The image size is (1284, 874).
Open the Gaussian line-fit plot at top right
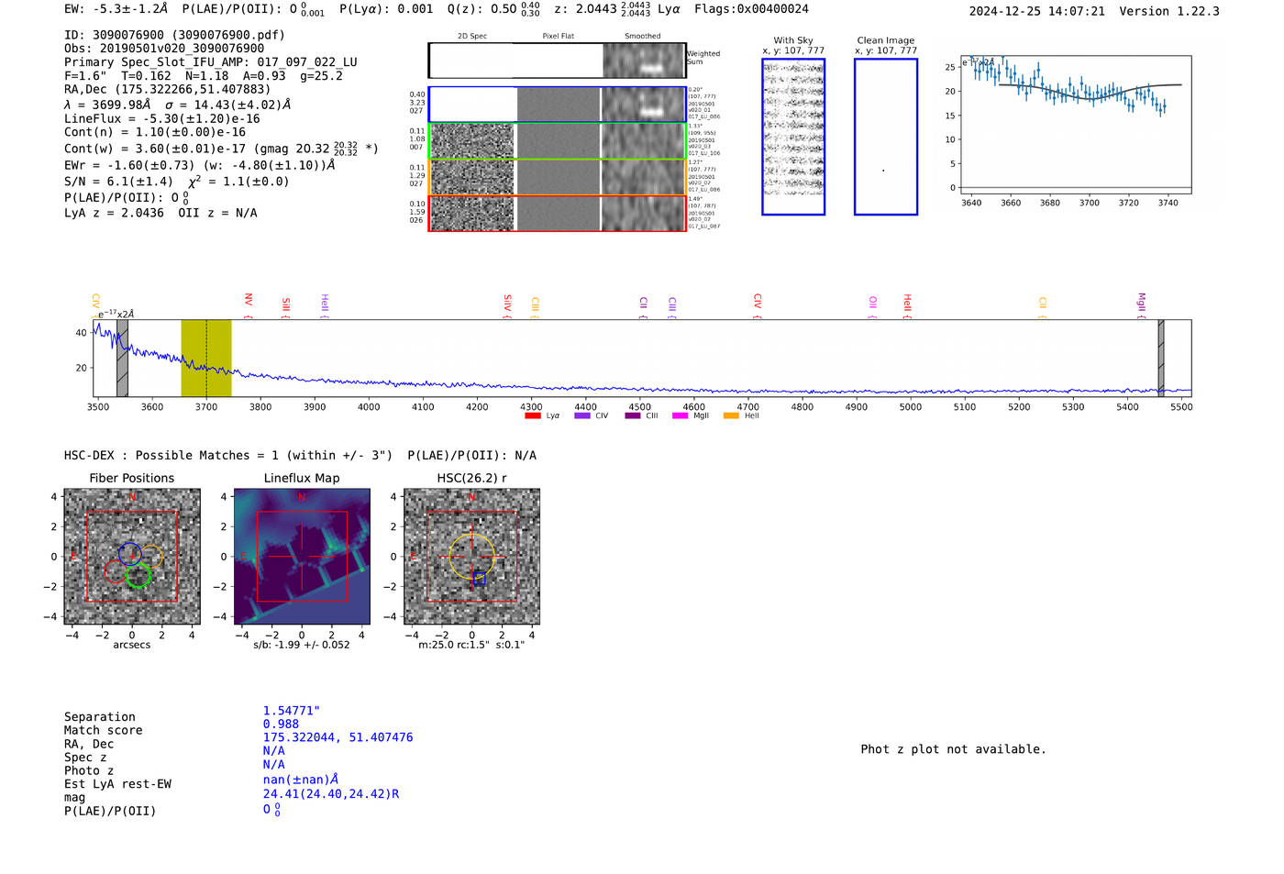point(1076,125)
